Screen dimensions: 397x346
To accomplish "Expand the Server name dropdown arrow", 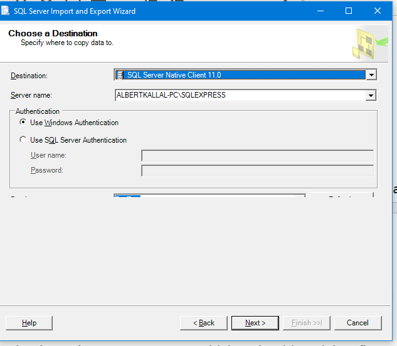I will click(371, 96).
